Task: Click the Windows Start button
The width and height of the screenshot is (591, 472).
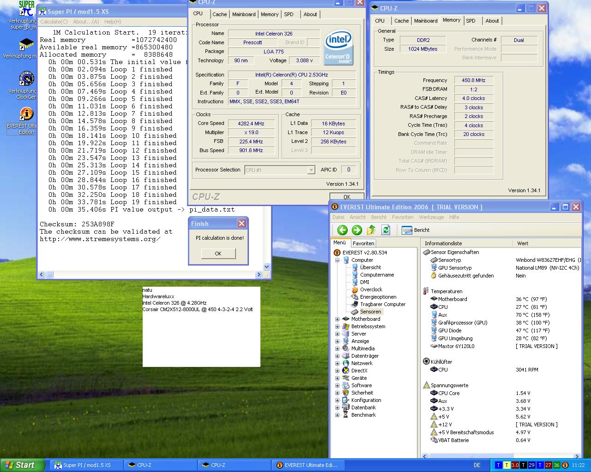Action: point(22,465)
